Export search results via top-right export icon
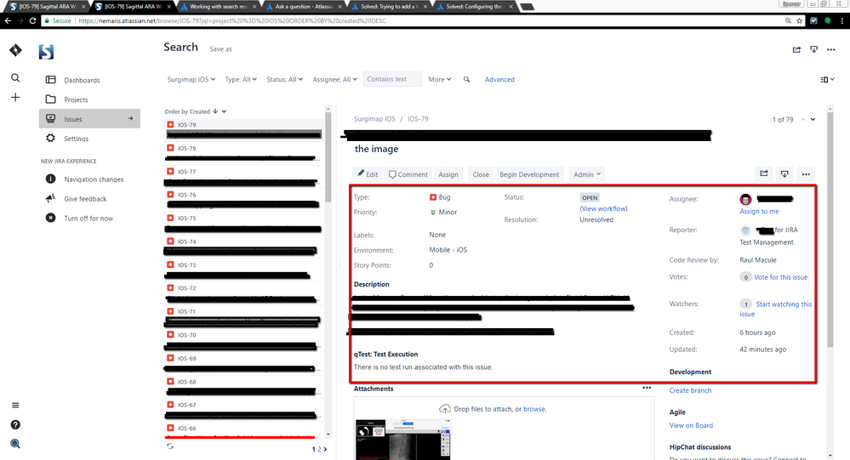Image resolution: width=850 pixels, height=460 pixels. tap(813, 49)
